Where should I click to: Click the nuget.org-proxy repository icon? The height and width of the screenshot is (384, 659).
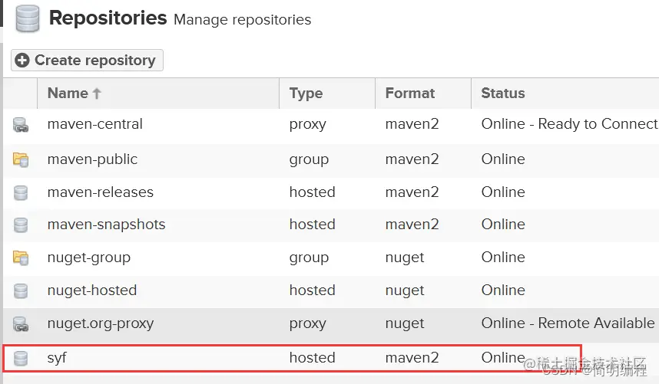[21, 324]
